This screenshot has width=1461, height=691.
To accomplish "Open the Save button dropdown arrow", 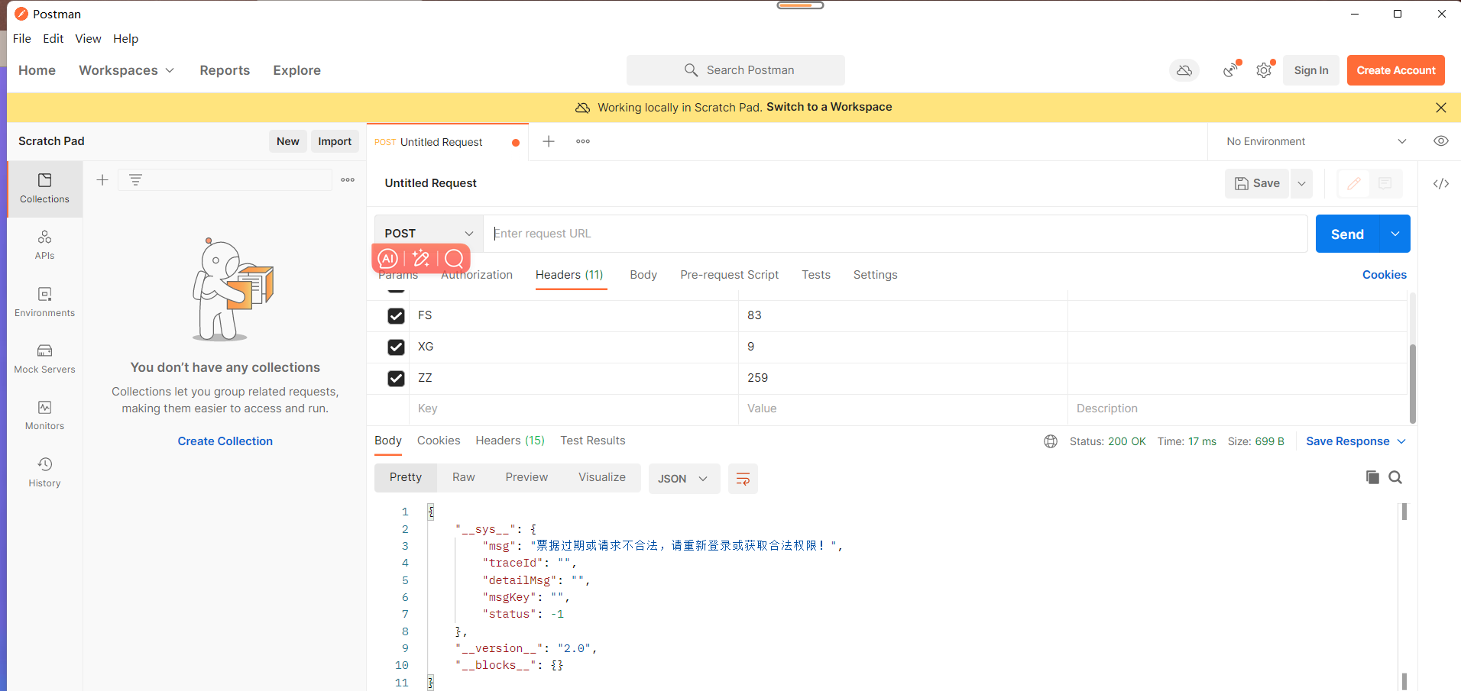I will click(x=1301, y=183).
